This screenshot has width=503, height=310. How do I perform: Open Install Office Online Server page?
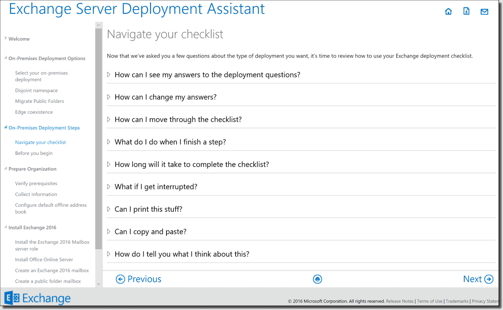click(44, 260)
